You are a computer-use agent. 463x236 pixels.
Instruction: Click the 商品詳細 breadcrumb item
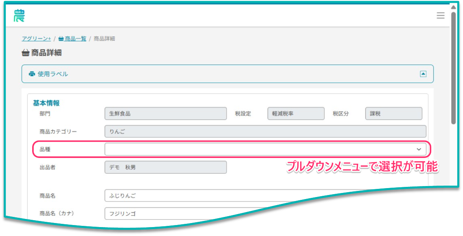104,39
